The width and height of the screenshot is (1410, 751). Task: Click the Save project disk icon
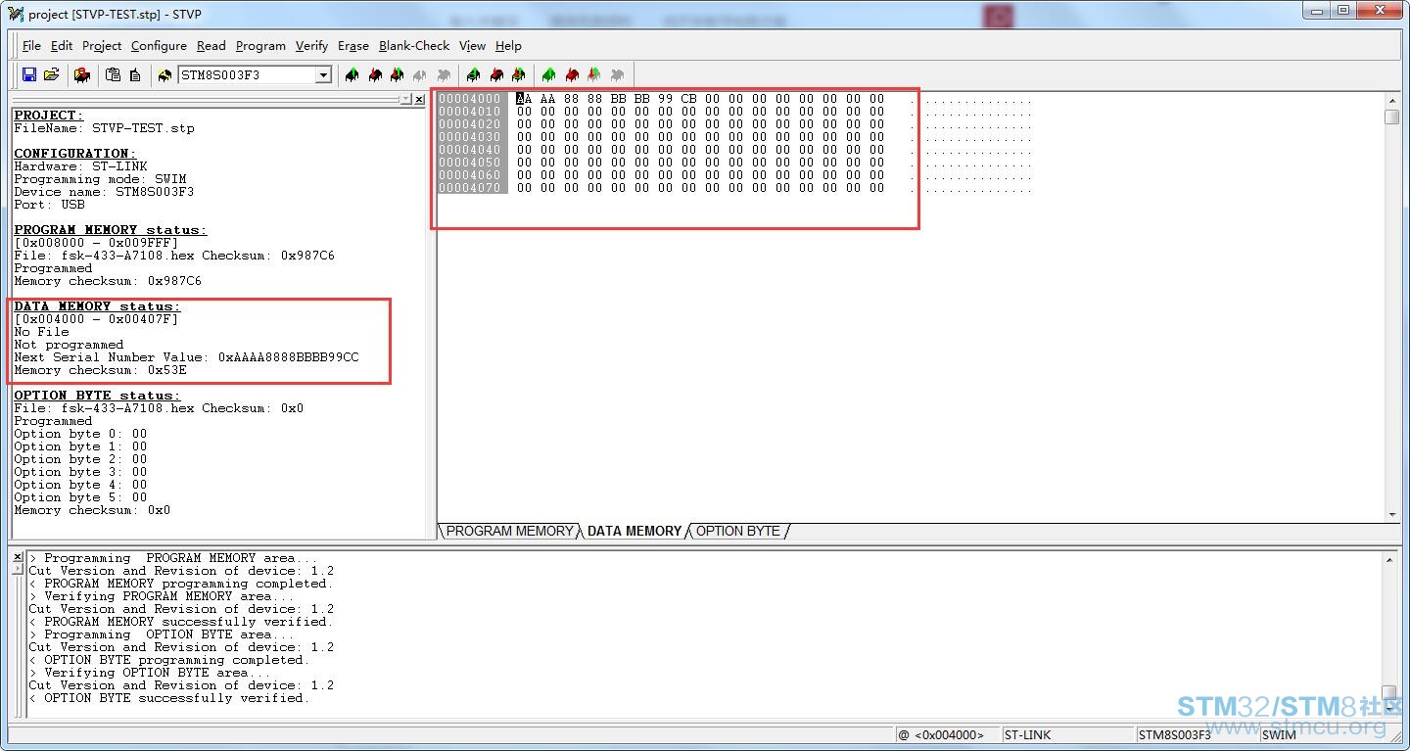pyautogui.click(x=29, y=74)
